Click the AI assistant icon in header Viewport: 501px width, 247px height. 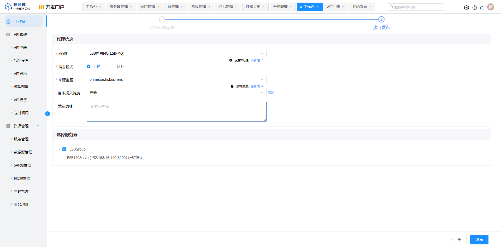[466, 8]
